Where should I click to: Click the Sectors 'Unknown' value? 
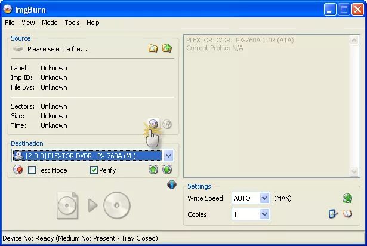point(54,106)
